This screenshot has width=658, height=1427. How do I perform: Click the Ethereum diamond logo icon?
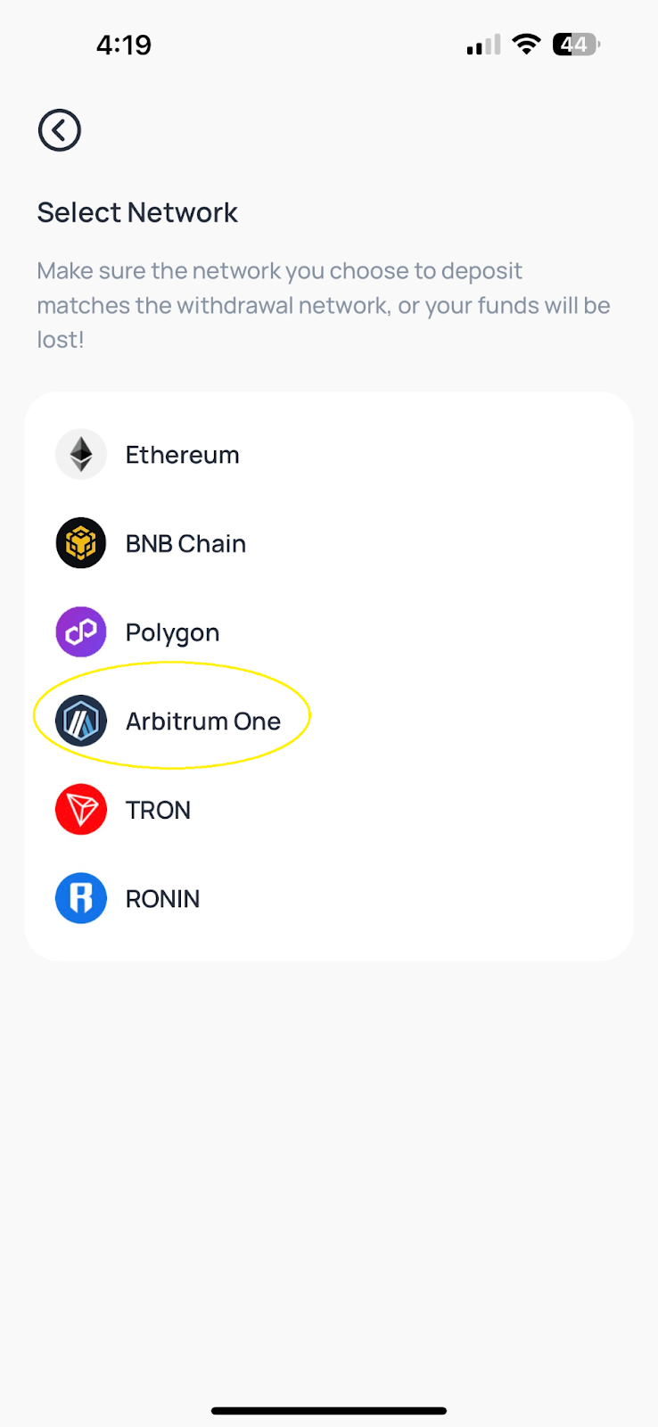pos(81,454)
